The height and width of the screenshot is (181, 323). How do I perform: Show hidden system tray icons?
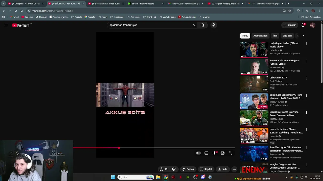[286, 177]
